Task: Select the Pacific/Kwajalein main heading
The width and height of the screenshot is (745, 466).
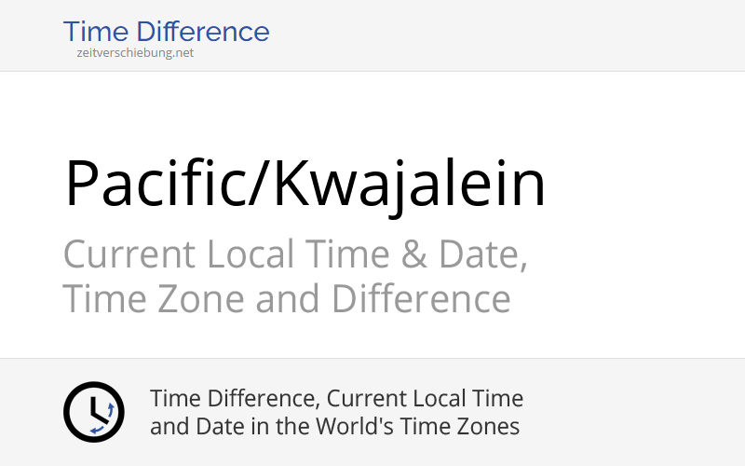Action: pos(305,184)
